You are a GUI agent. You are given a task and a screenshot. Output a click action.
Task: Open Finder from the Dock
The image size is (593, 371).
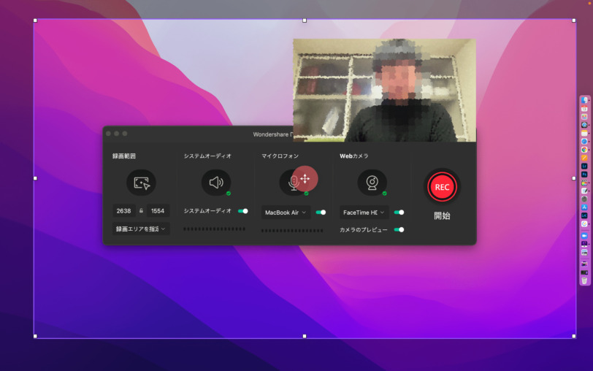coord(584,100)
